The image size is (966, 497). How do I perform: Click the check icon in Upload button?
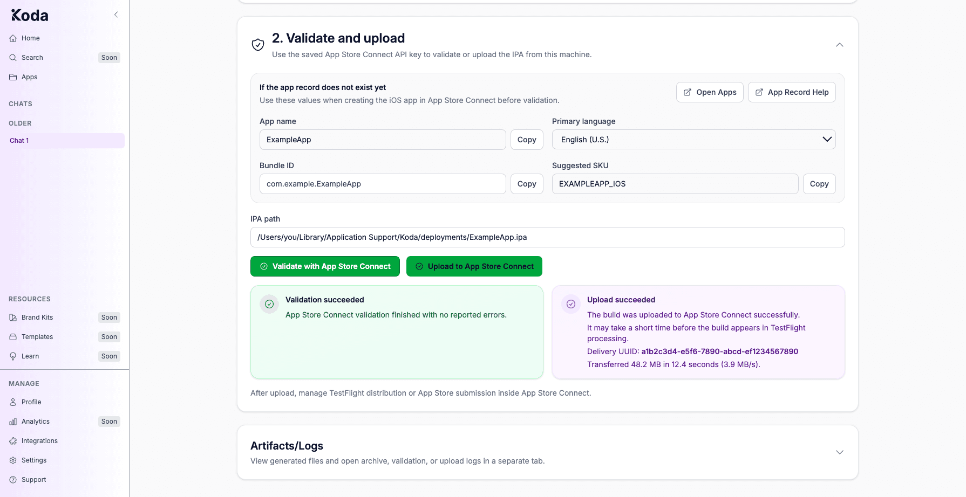(x=419, y=266)
